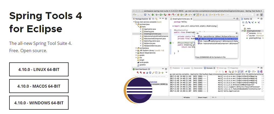This screenshot has width=274, height=114.
Task: Switch to the Problems tab in the IDE screenshot
Action: pyautogui.click(x=175, y=68)
